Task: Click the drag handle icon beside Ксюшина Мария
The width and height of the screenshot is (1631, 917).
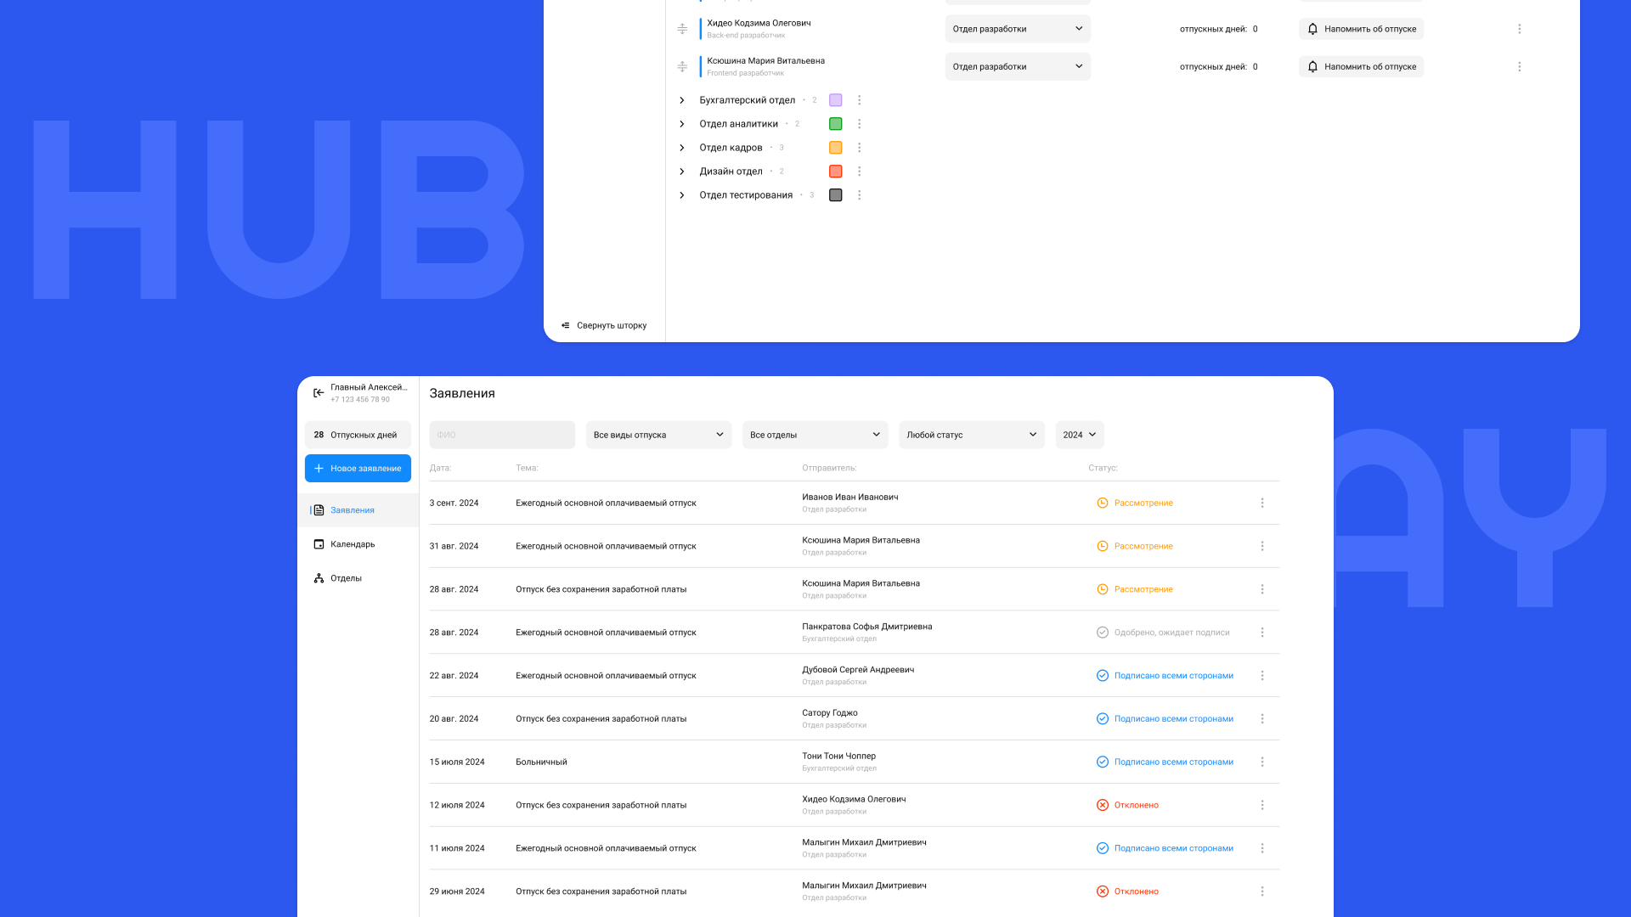Action: [x=682, y=67]
